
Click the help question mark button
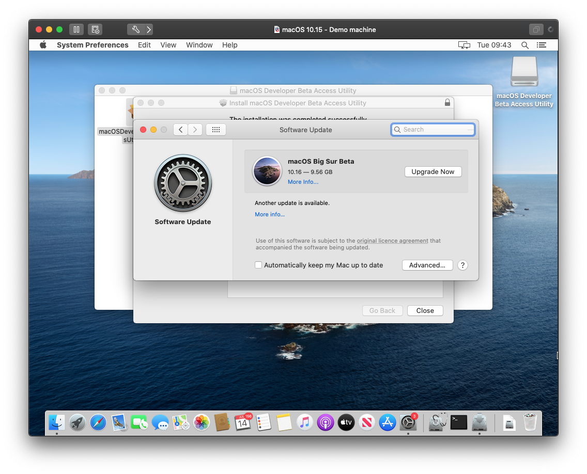click(x=462, y=265)
